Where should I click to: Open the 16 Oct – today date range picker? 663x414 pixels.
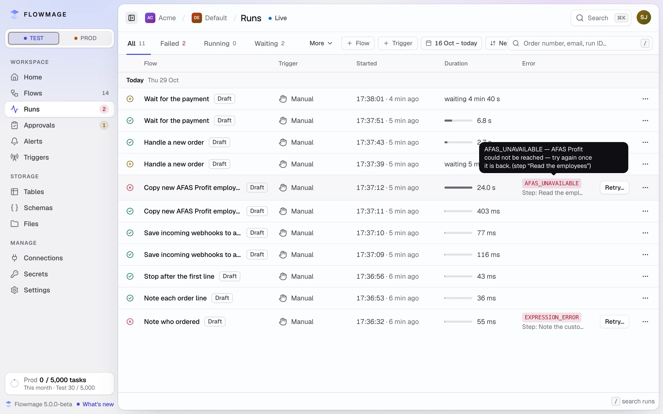point(451,43)
